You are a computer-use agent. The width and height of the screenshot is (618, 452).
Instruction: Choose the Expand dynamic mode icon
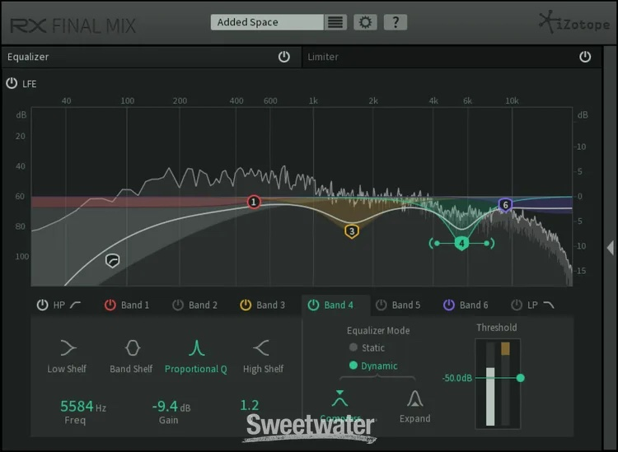click(x=414, y=398)
